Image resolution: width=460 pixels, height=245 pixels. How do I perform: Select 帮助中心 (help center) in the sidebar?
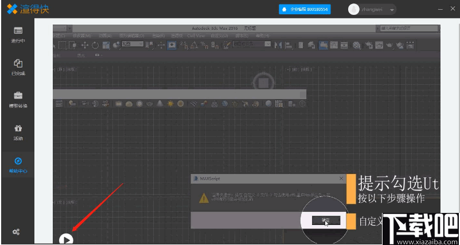18,165
